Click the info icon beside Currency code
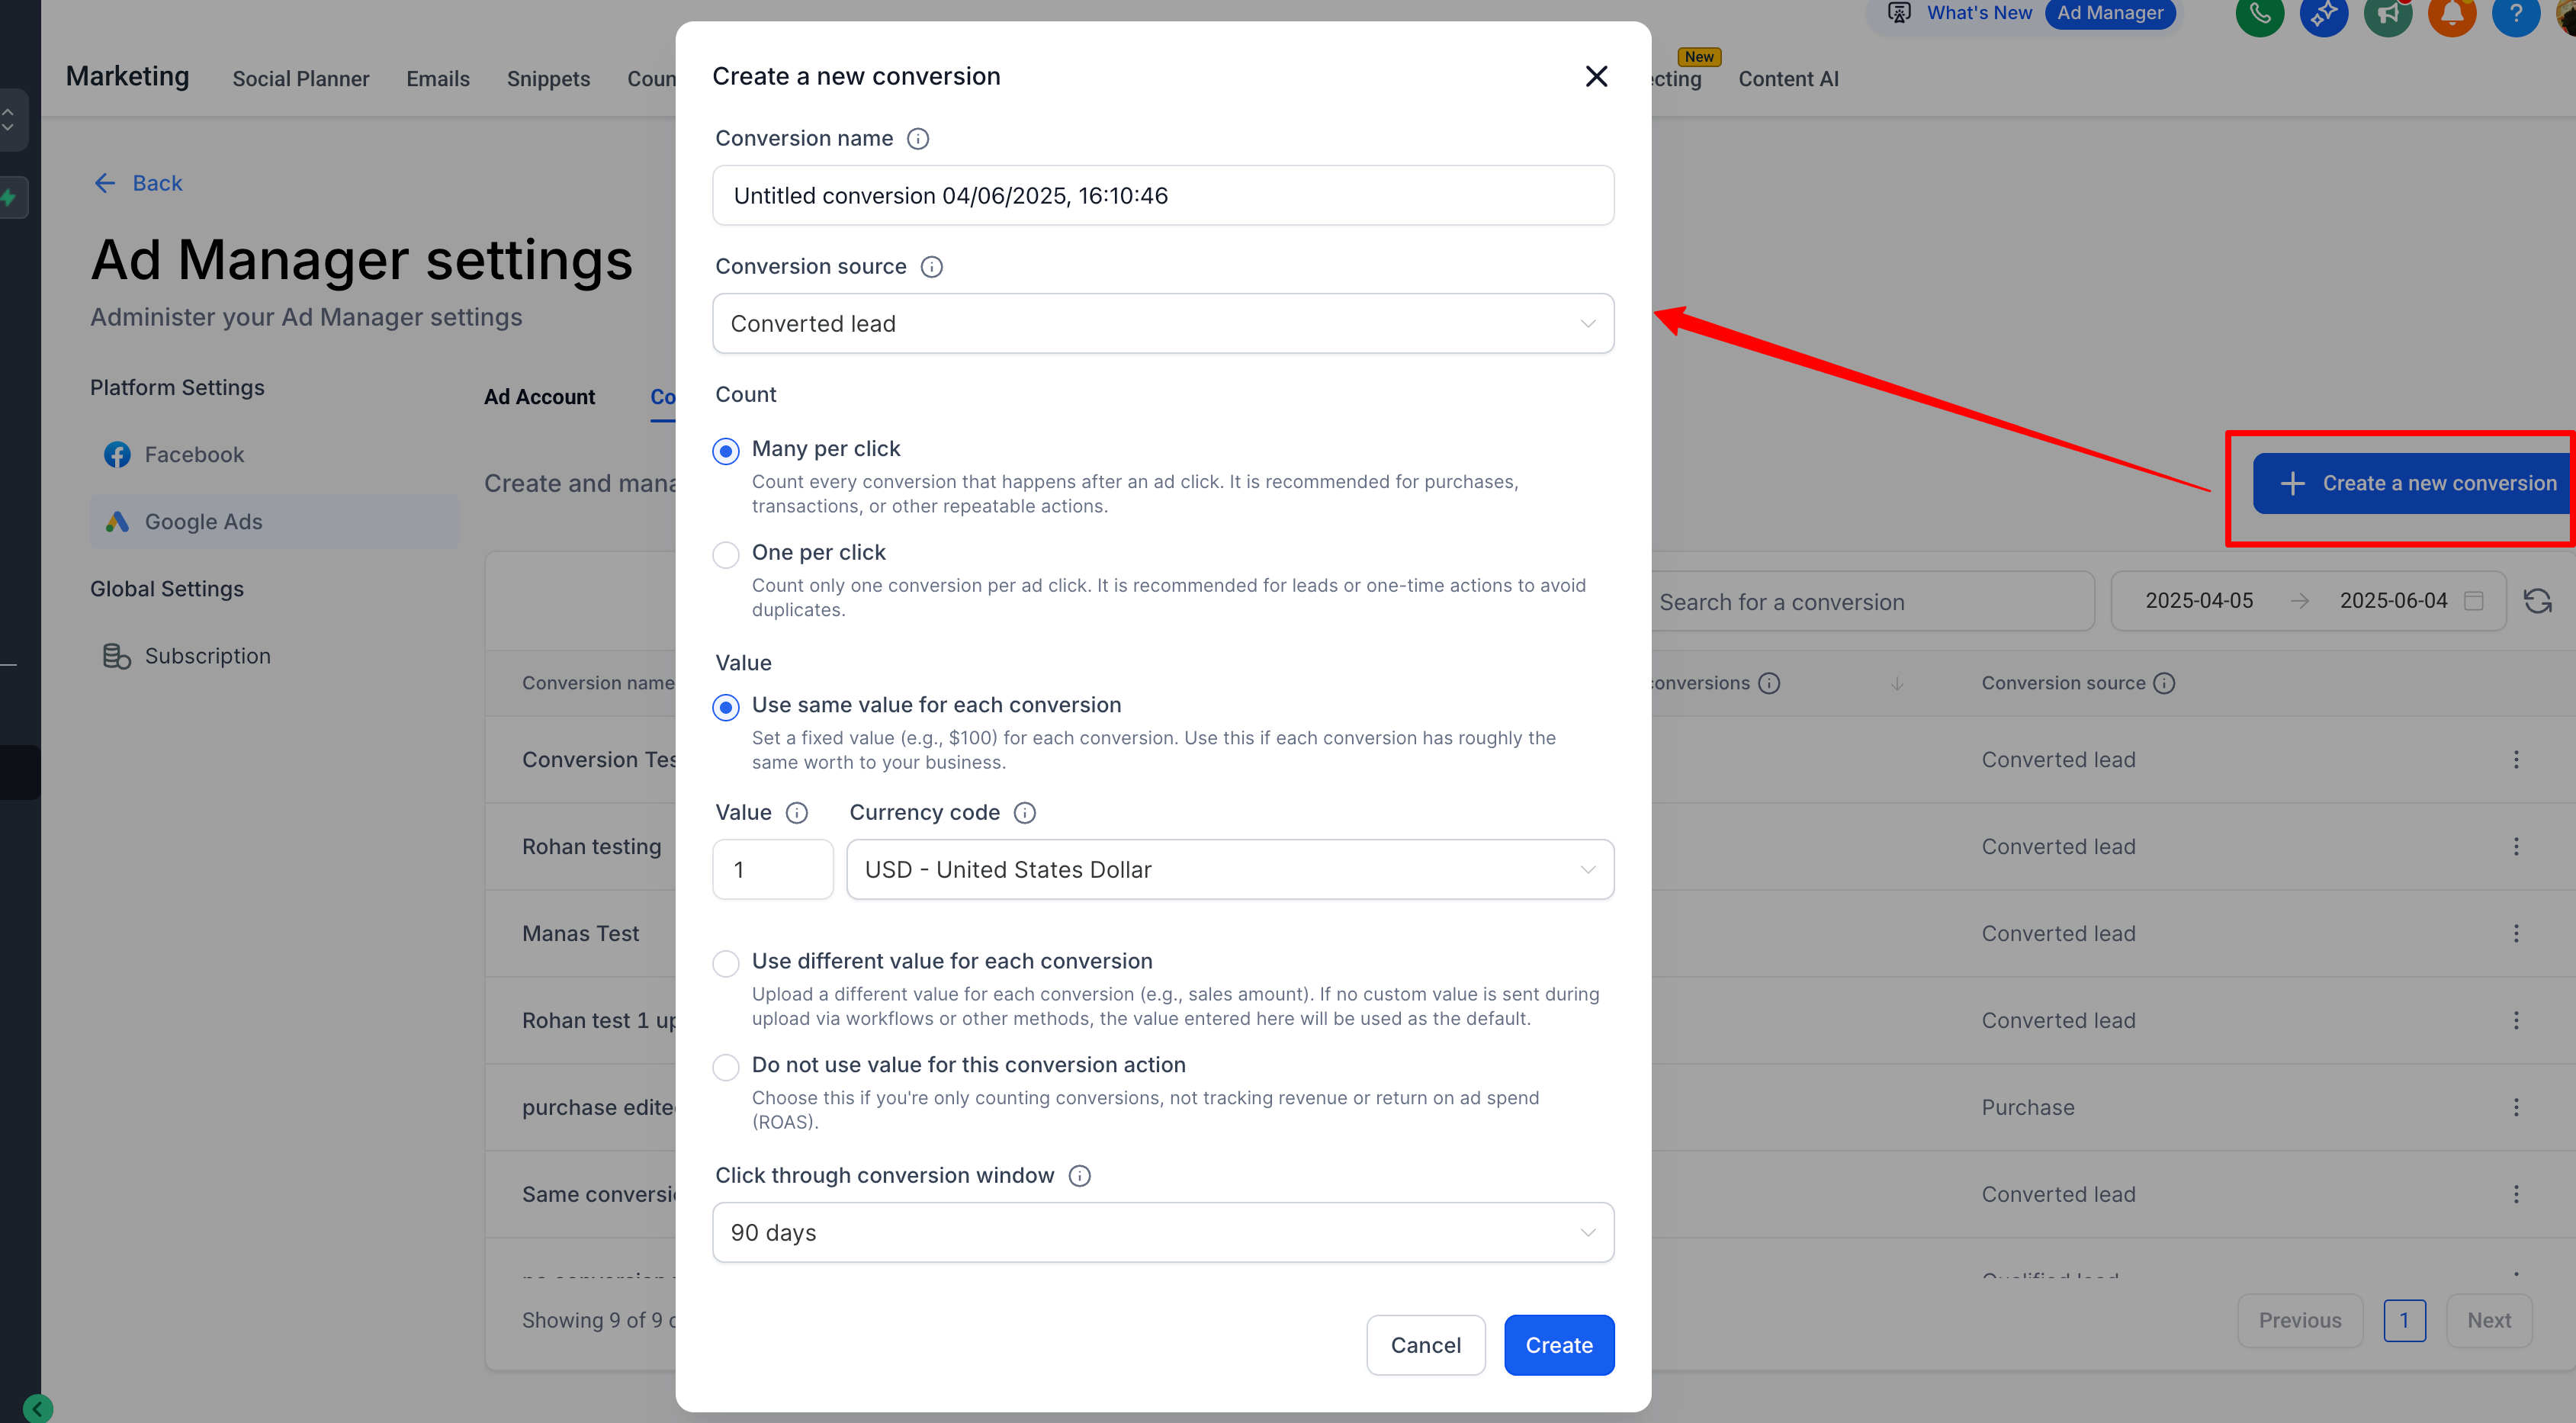Viewport: 2576px width, 1423px height. point(1024,813)
